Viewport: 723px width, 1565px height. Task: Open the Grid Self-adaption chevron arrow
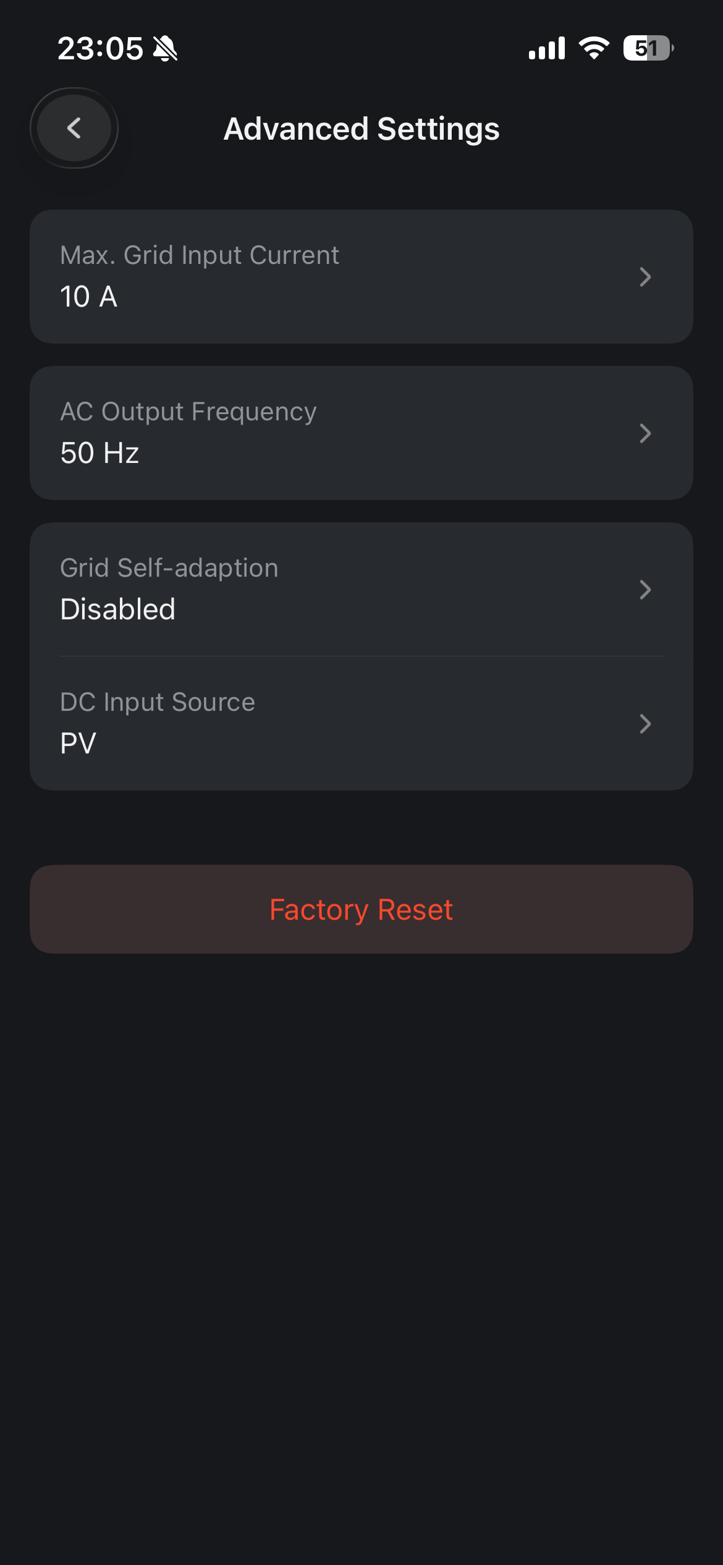(x=645, y=590)
